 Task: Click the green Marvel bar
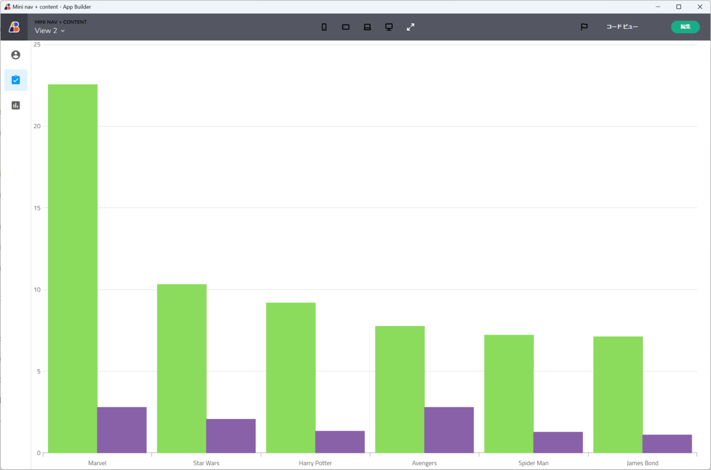pyautogui.click(x=72, y=268)
